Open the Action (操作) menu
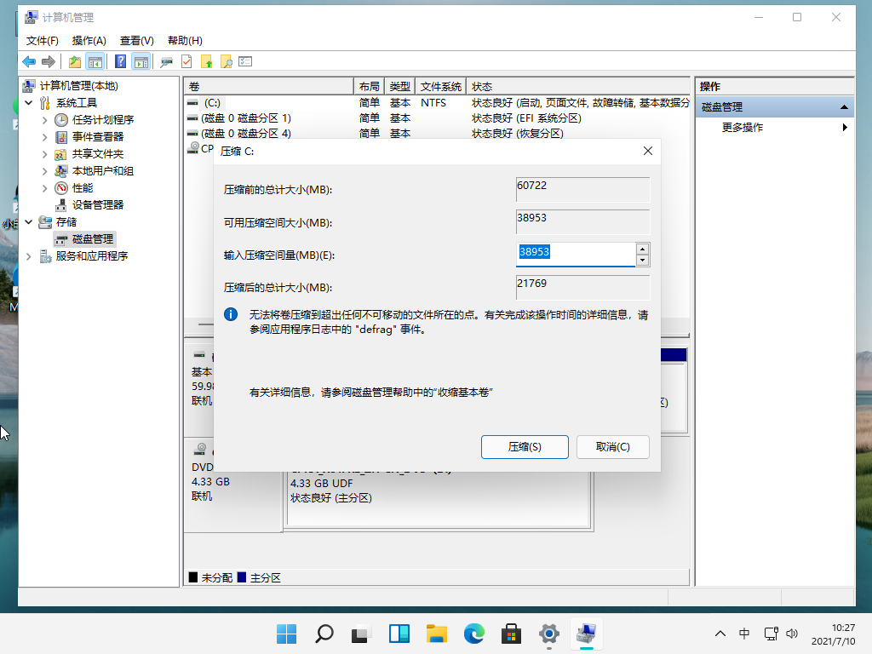This screenshot has width=872, height=654. [x=89, y=41]
